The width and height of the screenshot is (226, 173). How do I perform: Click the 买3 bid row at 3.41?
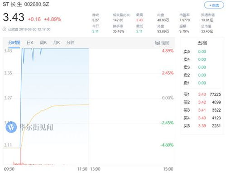[202, 110]
